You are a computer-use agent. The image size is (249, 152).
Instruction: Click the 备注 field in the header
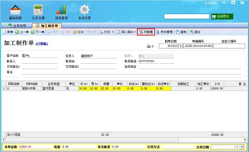132,72
